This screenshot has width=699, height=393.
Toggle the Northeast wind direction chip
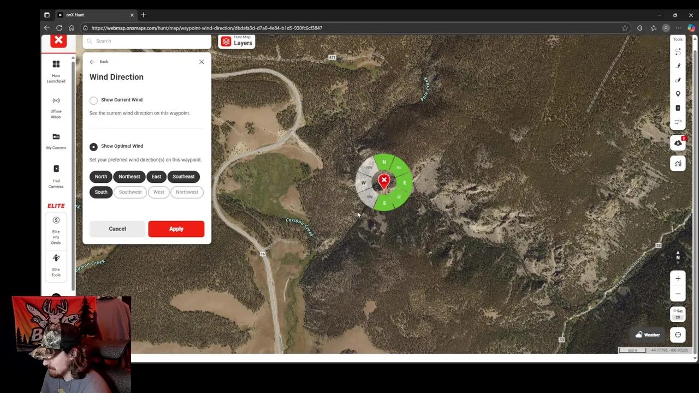click(x=129, y=176)
